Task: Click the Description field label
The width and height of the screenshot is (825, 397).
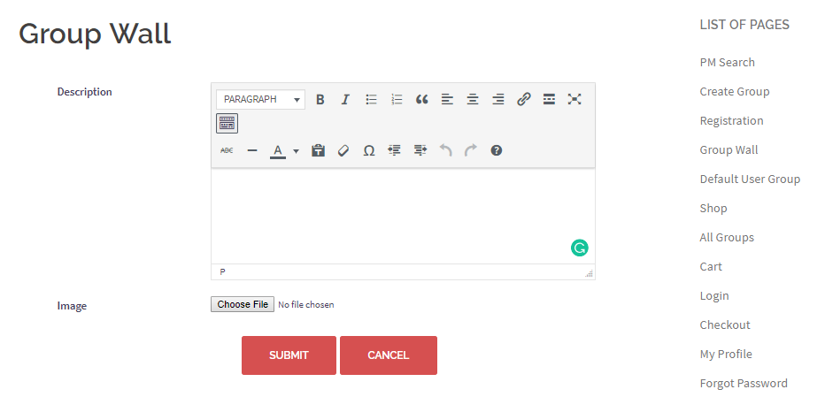Action: [84, 91]
